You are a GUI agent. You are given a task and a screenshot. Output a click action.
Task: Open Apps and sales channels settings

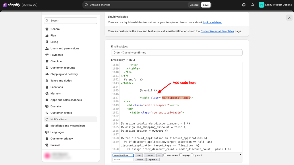[71, 100]
